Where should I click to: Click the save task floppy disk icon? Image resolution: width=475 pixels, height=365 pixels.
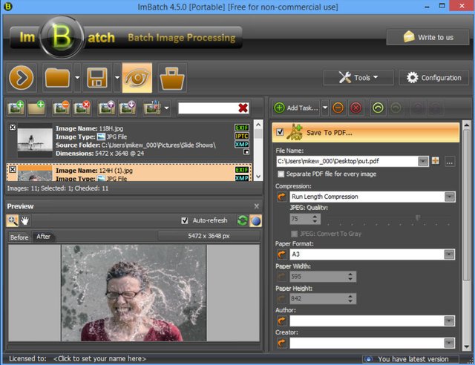tap(97, 78)
